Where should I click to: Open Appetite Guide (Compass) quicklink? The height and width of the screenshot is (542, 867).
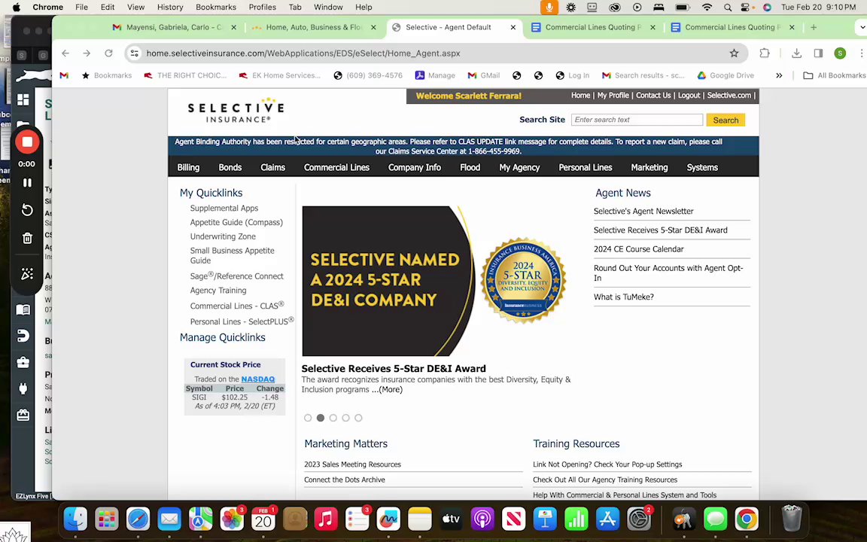tap(236, 222)
